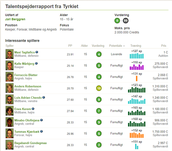Viewport: 172px width, 151px height.
Task: Click the blue badge icon beside Minabo Olofinjana
Action: [x=41, y=120]
